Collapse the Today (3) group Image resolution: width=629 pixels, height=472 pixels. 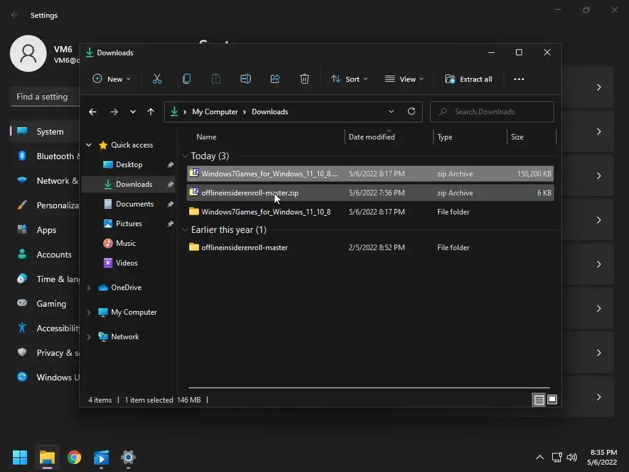point(185,155)
